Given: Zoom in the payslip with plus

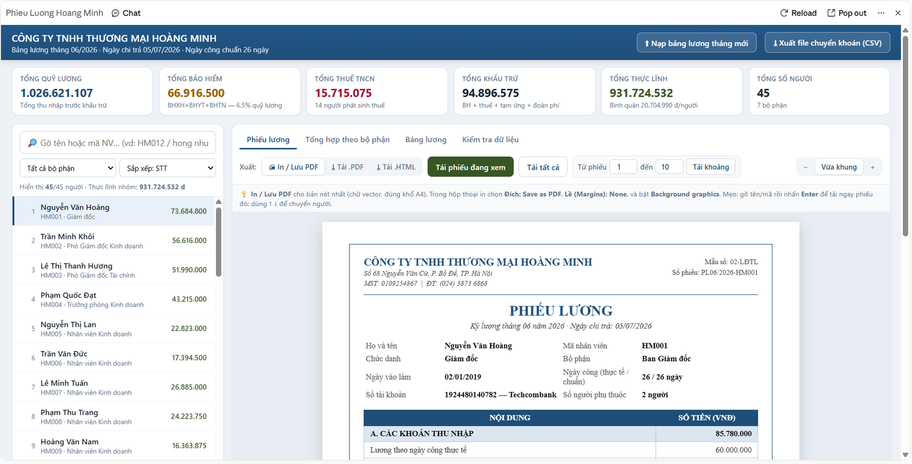Looking at the screenshot, I should coord(873,167).
